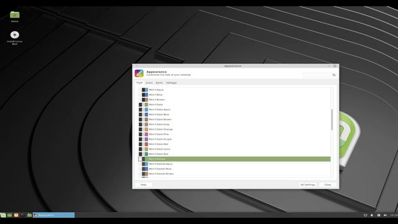Select the Mint-Y-Aqua theme
This screenshot has height=224, width=398.
tap(234, 90)
